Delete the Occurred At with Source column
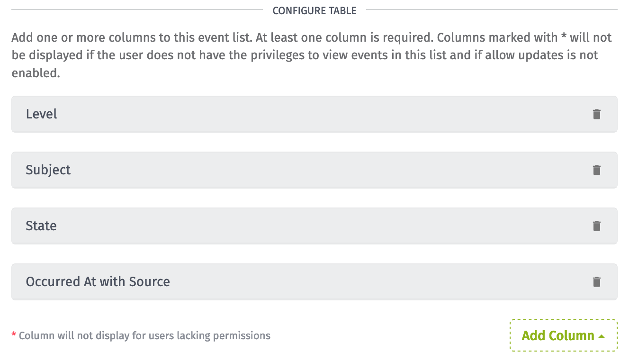 [x=597, y=282]
